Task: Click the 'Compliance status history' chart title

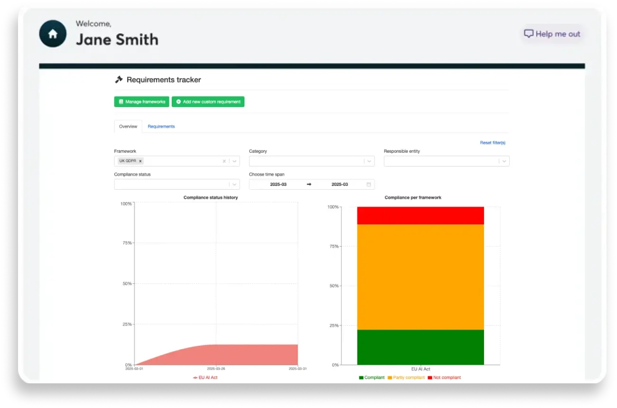Action: click(211, 197)
